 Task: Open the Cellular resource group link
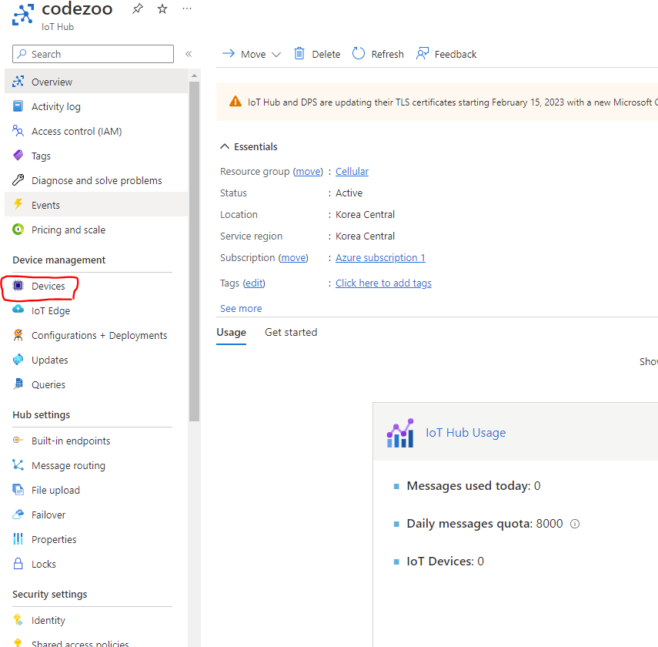tap(352, 172)
